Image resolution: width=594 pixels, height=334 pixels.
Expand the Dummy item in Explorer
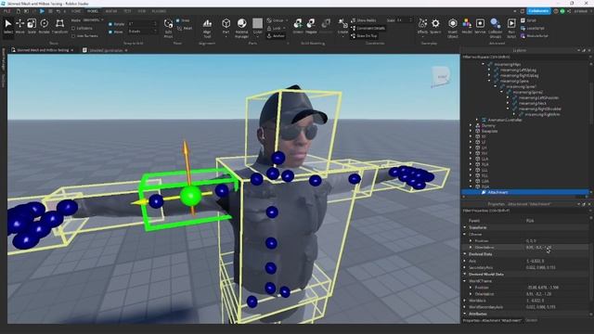click(x=471, y=125)
